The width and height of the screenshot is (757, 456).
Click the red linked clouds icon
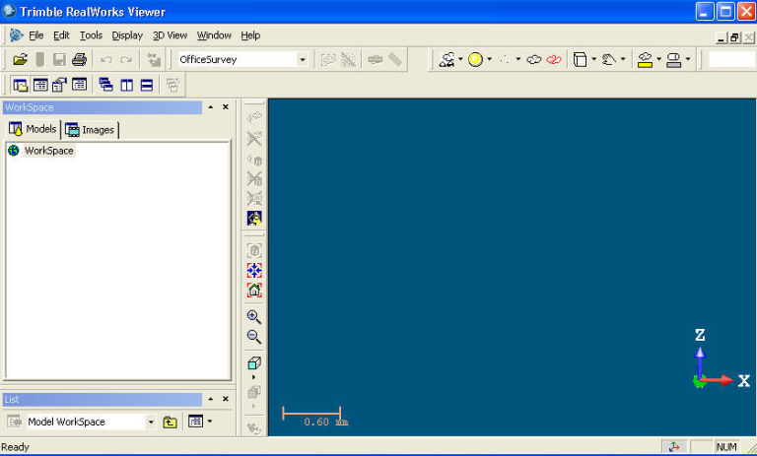554,60
